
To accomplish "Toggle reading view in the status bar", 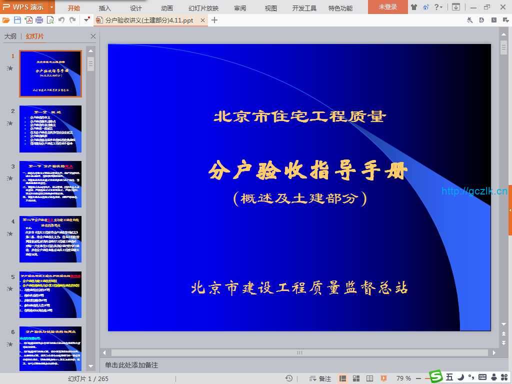I will 369,378.
